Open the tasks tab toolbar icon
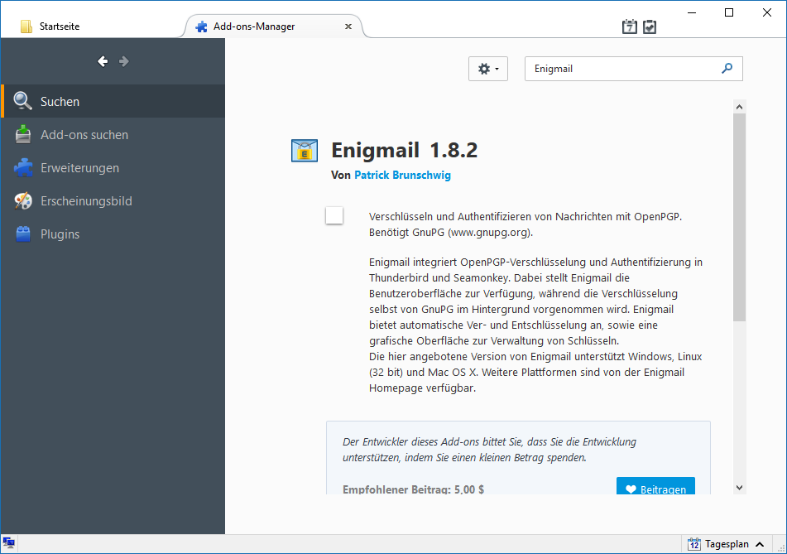This screenshot has height=554, width=787. 650,26
